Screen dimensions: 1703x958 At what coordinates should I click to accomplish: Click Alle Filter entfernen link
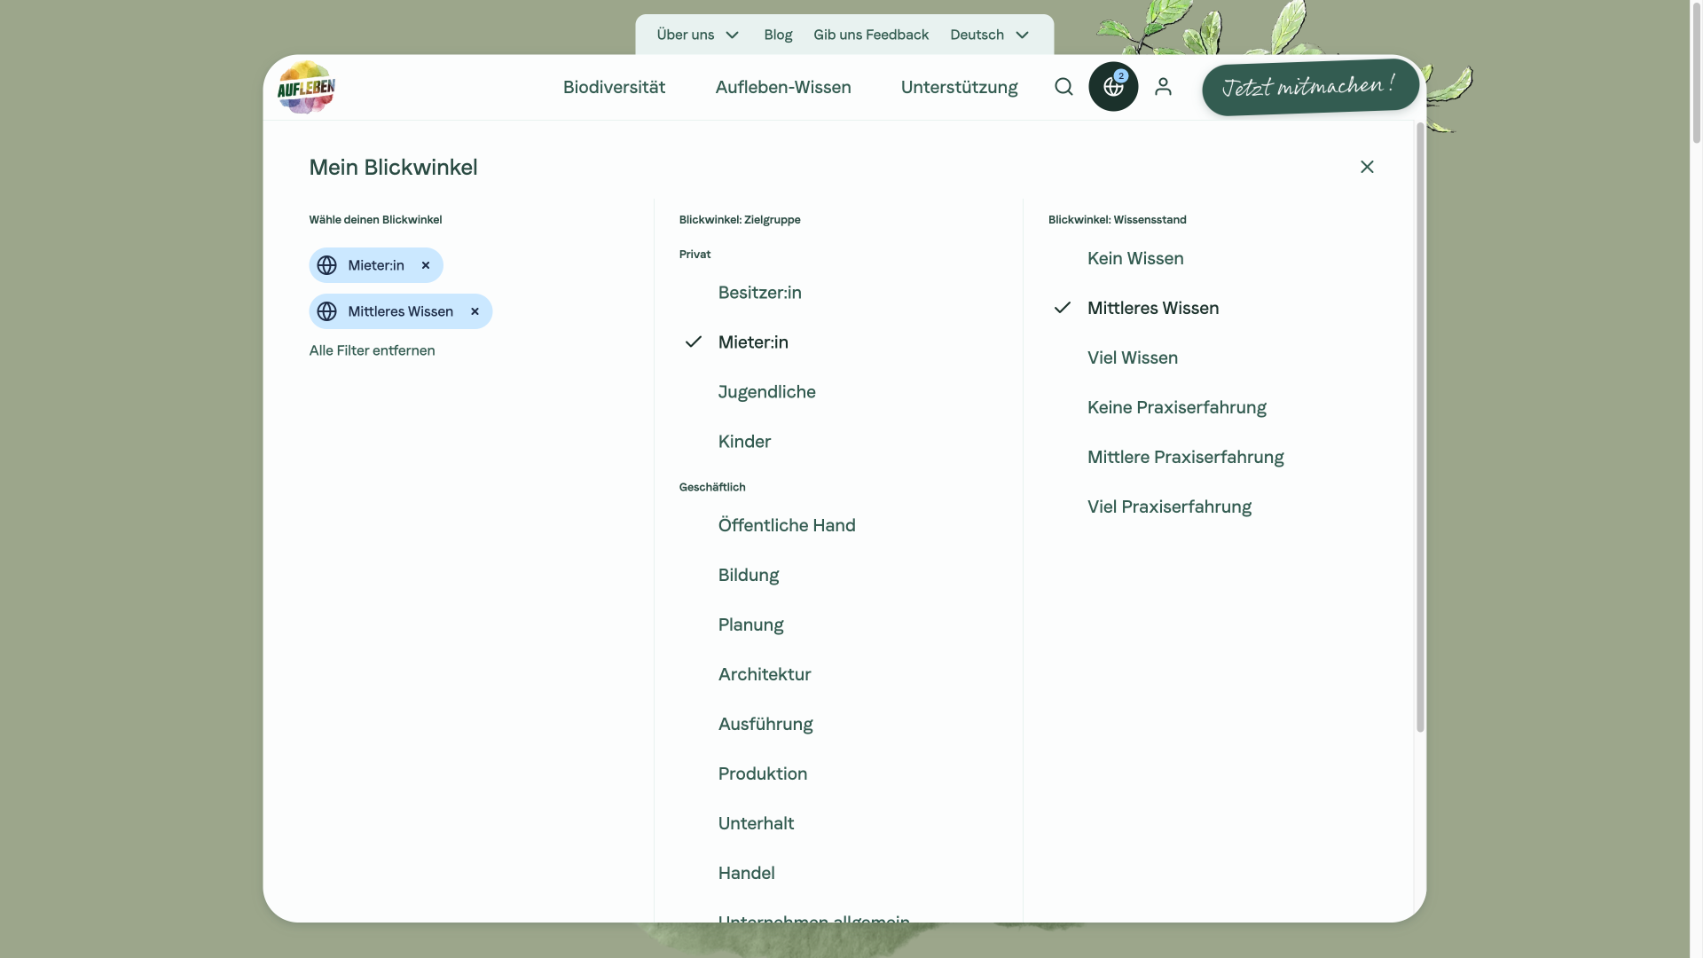point(372,350)
